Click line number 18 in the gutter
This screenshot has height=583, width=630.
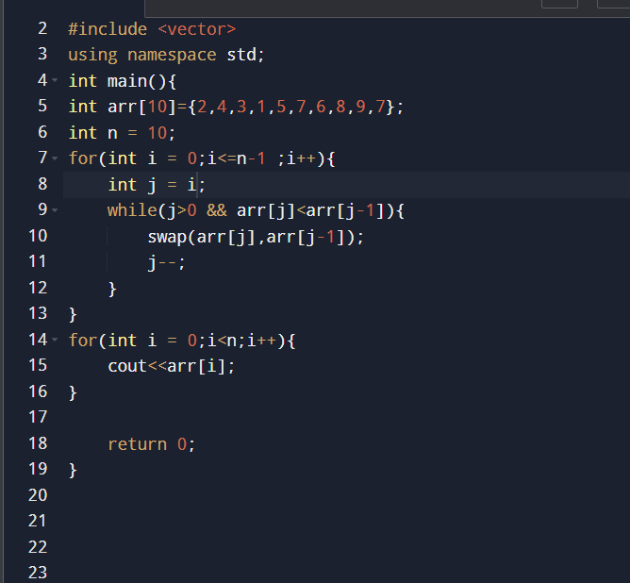tap(38, 443)
